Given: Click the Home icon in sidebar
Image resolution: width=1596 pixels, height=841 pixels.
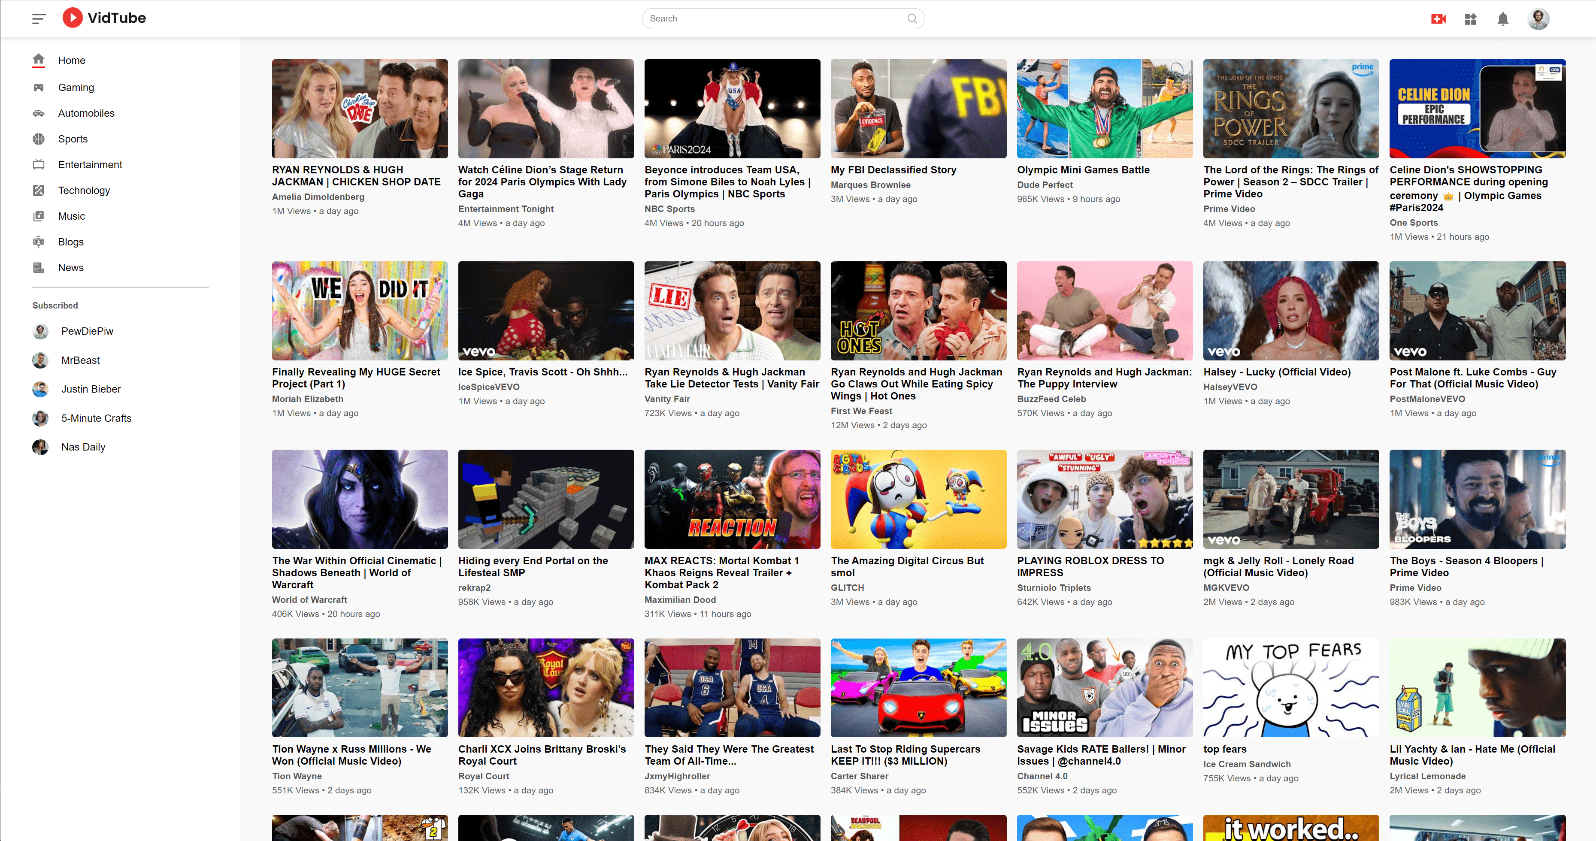Looking at the screenshot, I should pyautogui.click(x=39, y=60).
